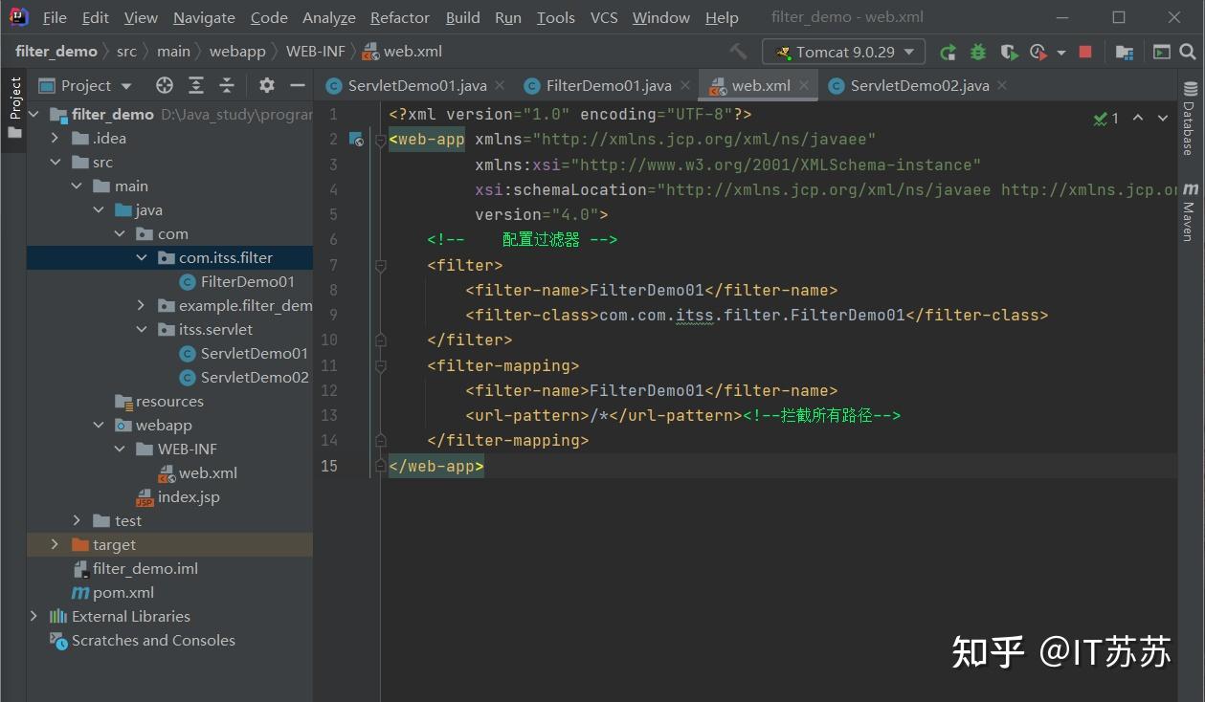Select filter_demo.iml in the project tree
This screenshot has width=1205, height=702.
[x=145, y=569]
